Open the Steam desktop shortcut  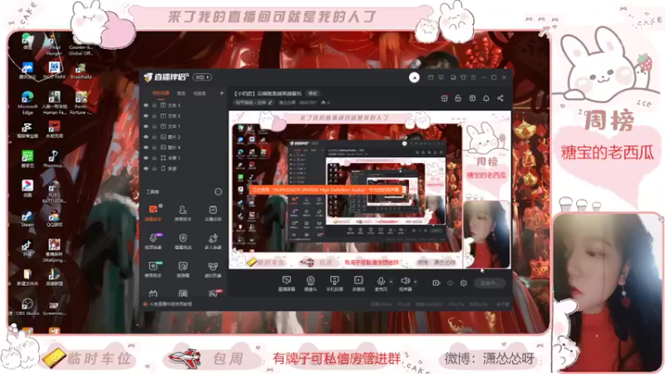tap(27, 219)
